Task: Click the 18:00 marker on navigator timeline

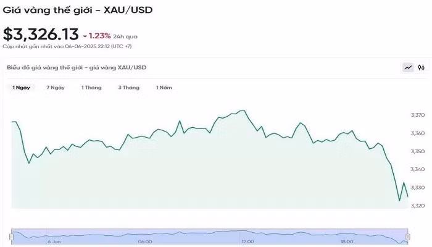Action: click(x=347, y=241)
